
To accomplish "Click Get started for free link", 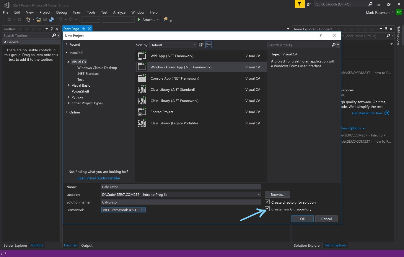I will point(367,113).
